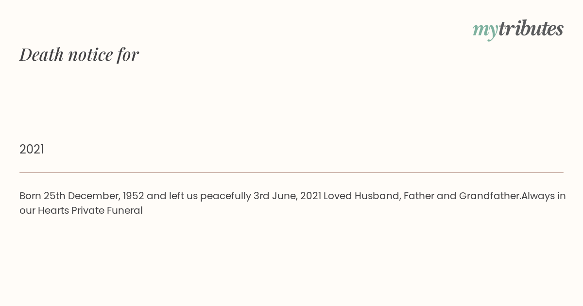Click the "Death notice for" heading
Viewport: 583px width, 306px height.
[x=79, y=54]
